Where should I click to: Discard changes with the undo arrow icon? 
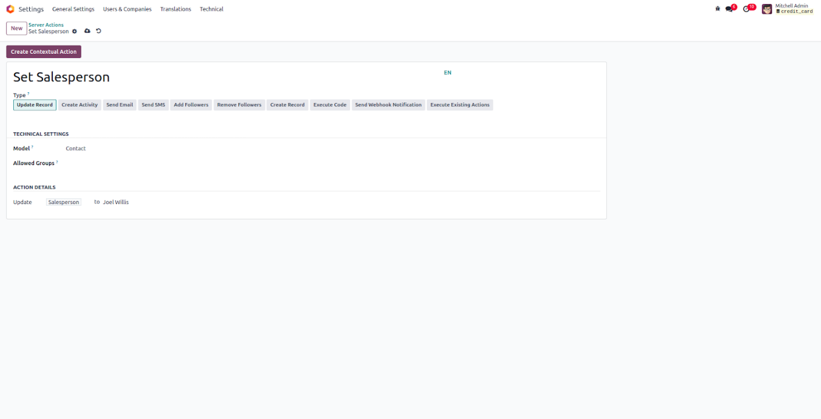[99, 31]
